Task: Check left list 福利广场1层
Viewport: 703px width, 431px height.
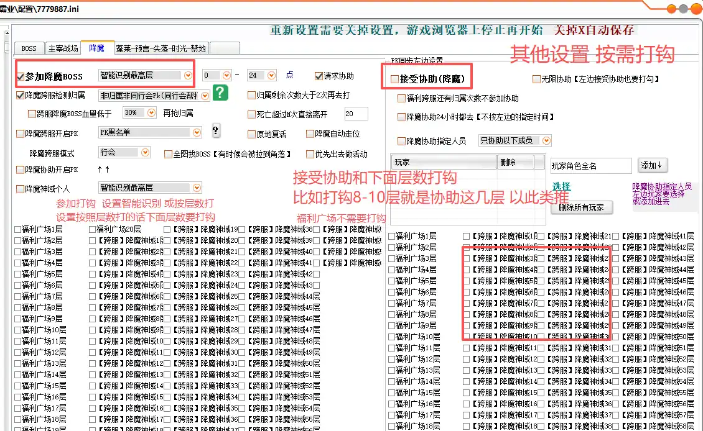Action: [18, 229]
